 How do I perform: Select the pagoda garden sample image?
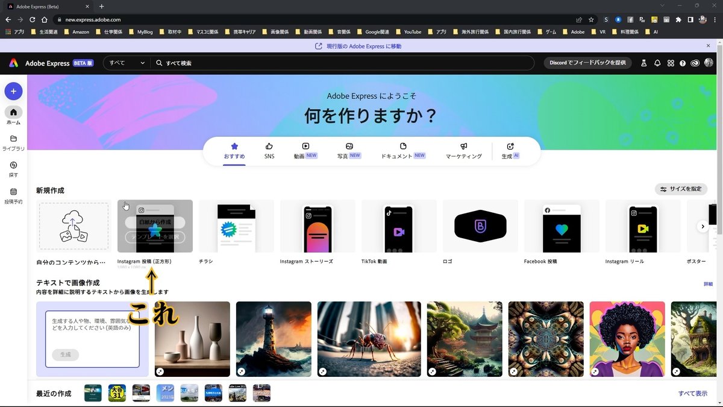point(465,339)
